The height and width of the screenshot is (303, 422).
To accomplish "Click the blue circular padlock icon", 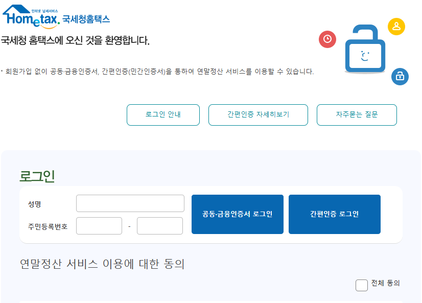I will (401, 77).
